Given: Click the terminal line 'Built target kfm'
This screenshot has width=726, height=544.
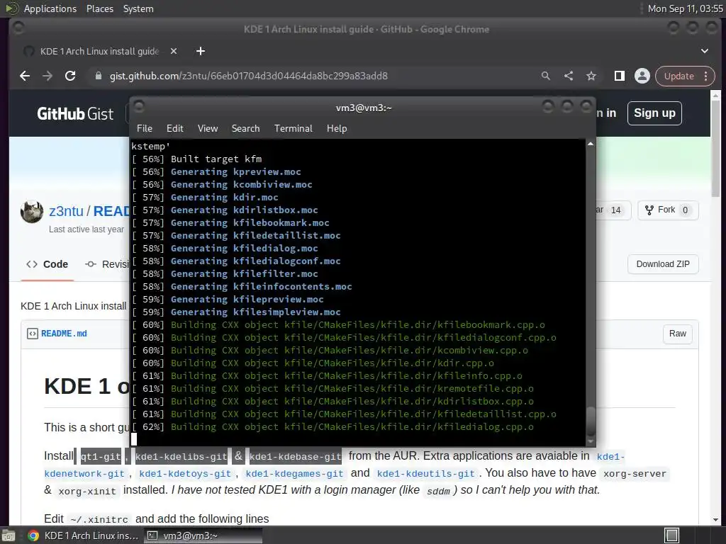Looking at the screenshot, I should pos(216,159).
